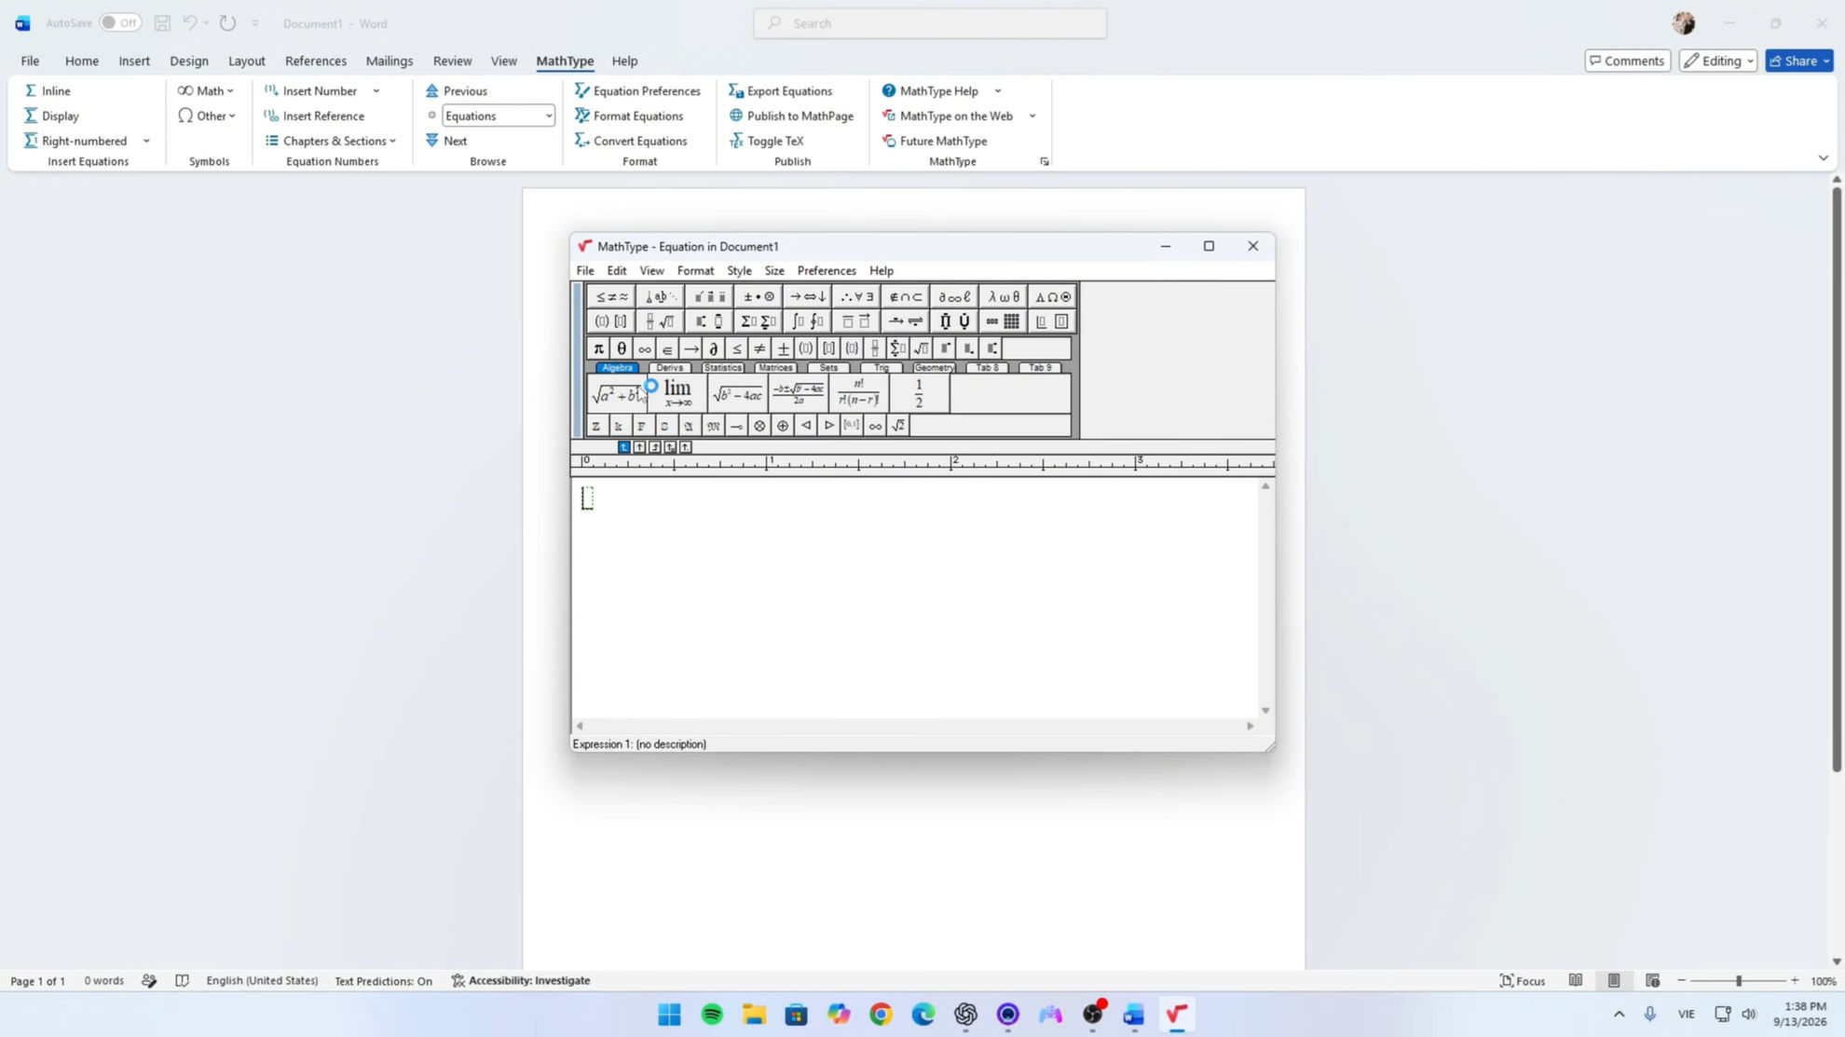Click Export Equations

pos(781,90)
